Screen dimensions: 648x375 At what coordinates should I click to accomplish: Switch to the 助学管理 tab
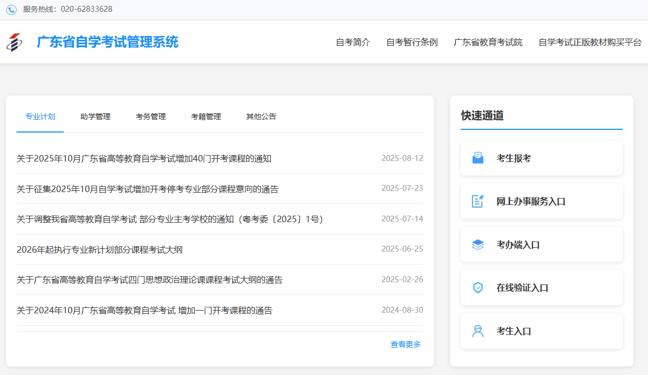(x=95, y=116)
